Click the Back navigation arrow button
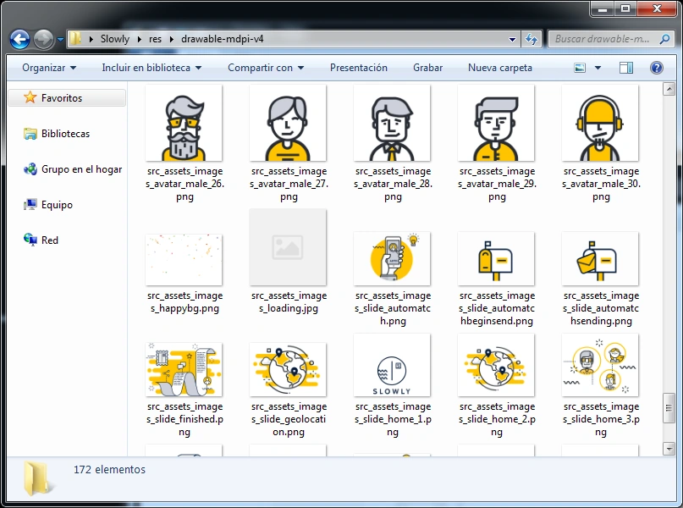Image resolution: width=683 pixels, height=508 pixels. click(x=19, y=39)
